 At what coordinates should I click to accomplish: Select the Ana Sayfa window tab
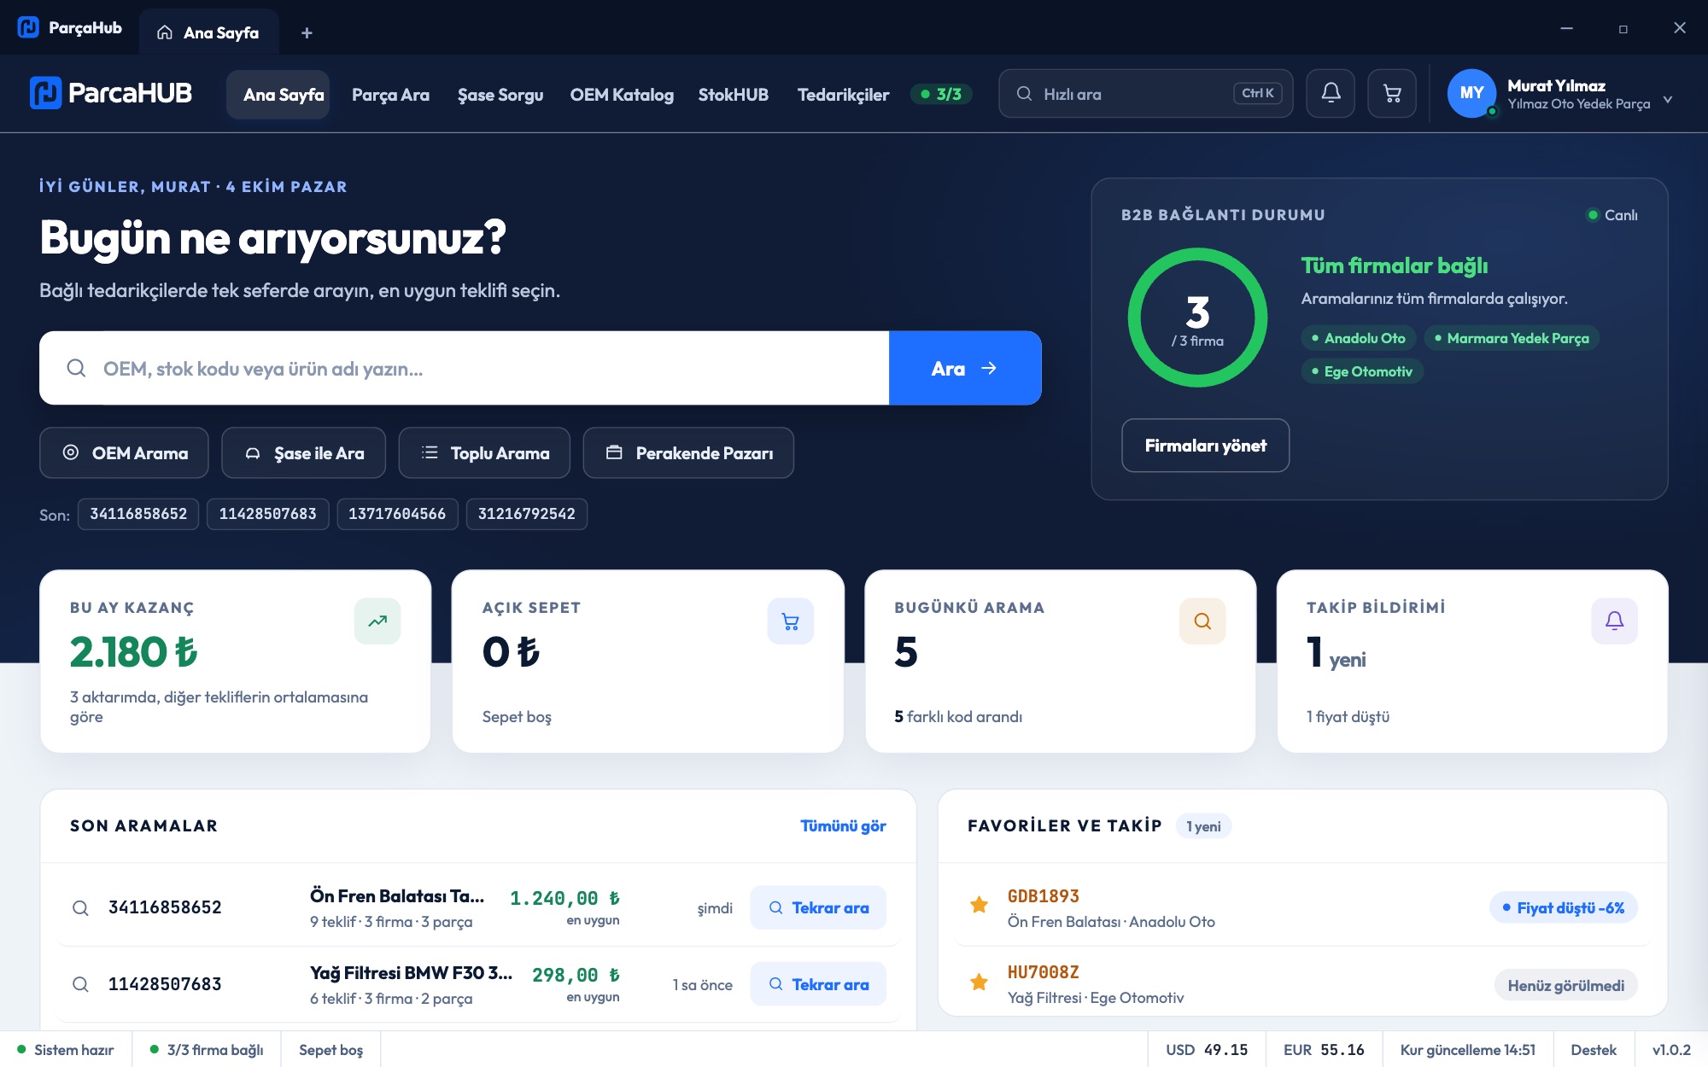click(x=209, y=32)
